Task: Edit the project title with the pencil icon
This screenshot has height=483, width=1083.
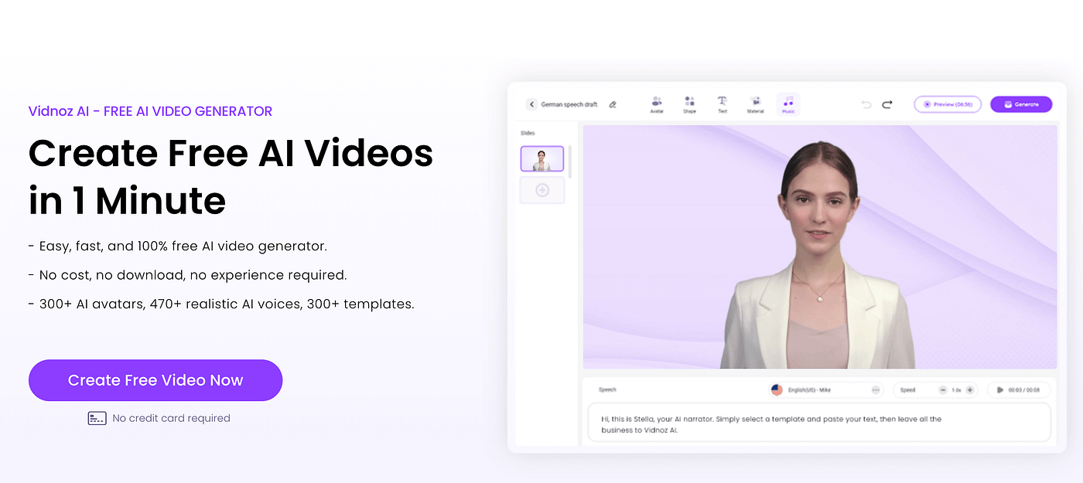Action: [613, 104]
